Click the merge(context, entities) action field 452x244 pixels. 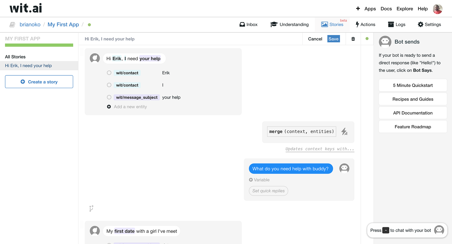point(301,132)
